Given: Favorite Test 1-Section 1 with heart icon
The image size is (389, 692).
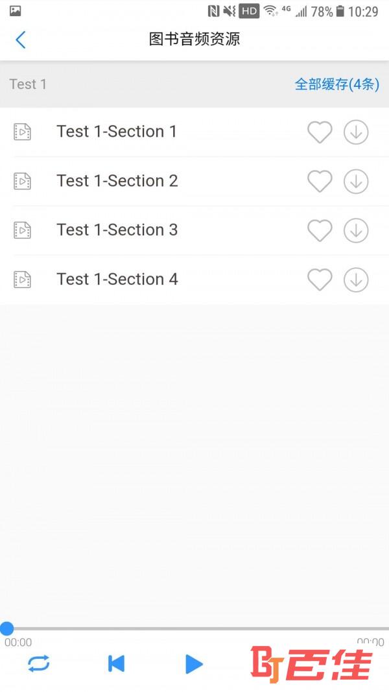Looking at the screenshot, I should [x=320, y=132].
